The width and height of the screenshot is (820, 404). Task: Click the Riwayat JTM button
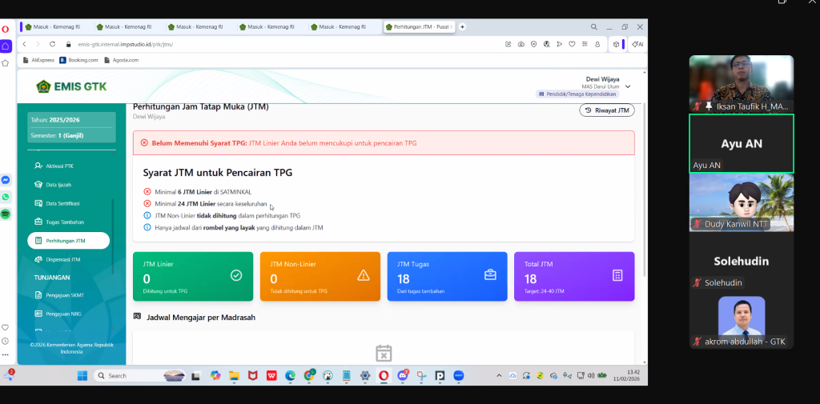point(606,110)
